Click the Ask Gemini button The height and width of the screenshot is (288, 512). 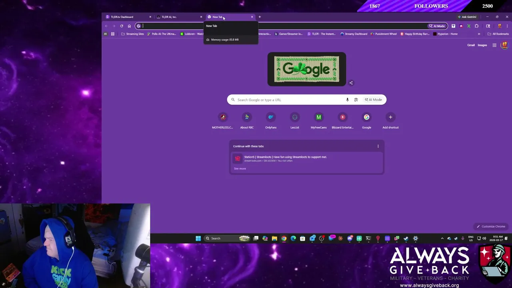(467, 17)
